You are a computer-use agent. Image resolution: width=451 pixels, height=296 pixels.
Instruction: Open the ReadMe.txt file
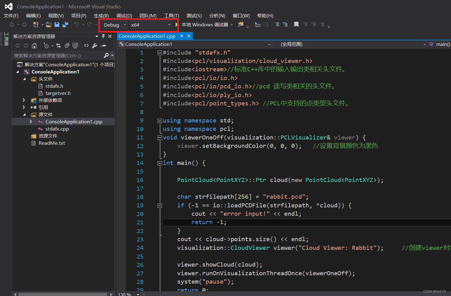[51, 143]
